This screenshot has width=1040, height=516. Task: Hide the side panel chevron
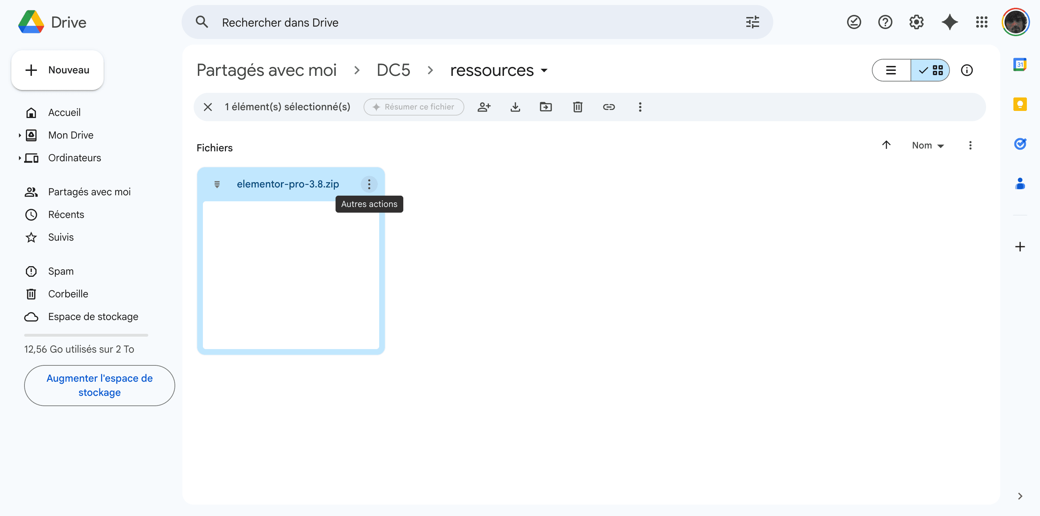(1020, 496)
